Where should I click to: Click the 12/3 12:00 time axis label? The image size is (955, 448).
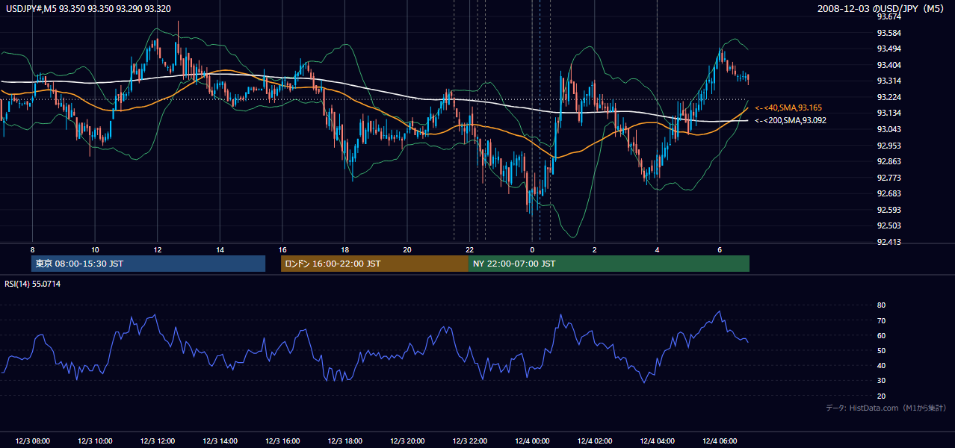pyautogui.click(x=157, y=441)
